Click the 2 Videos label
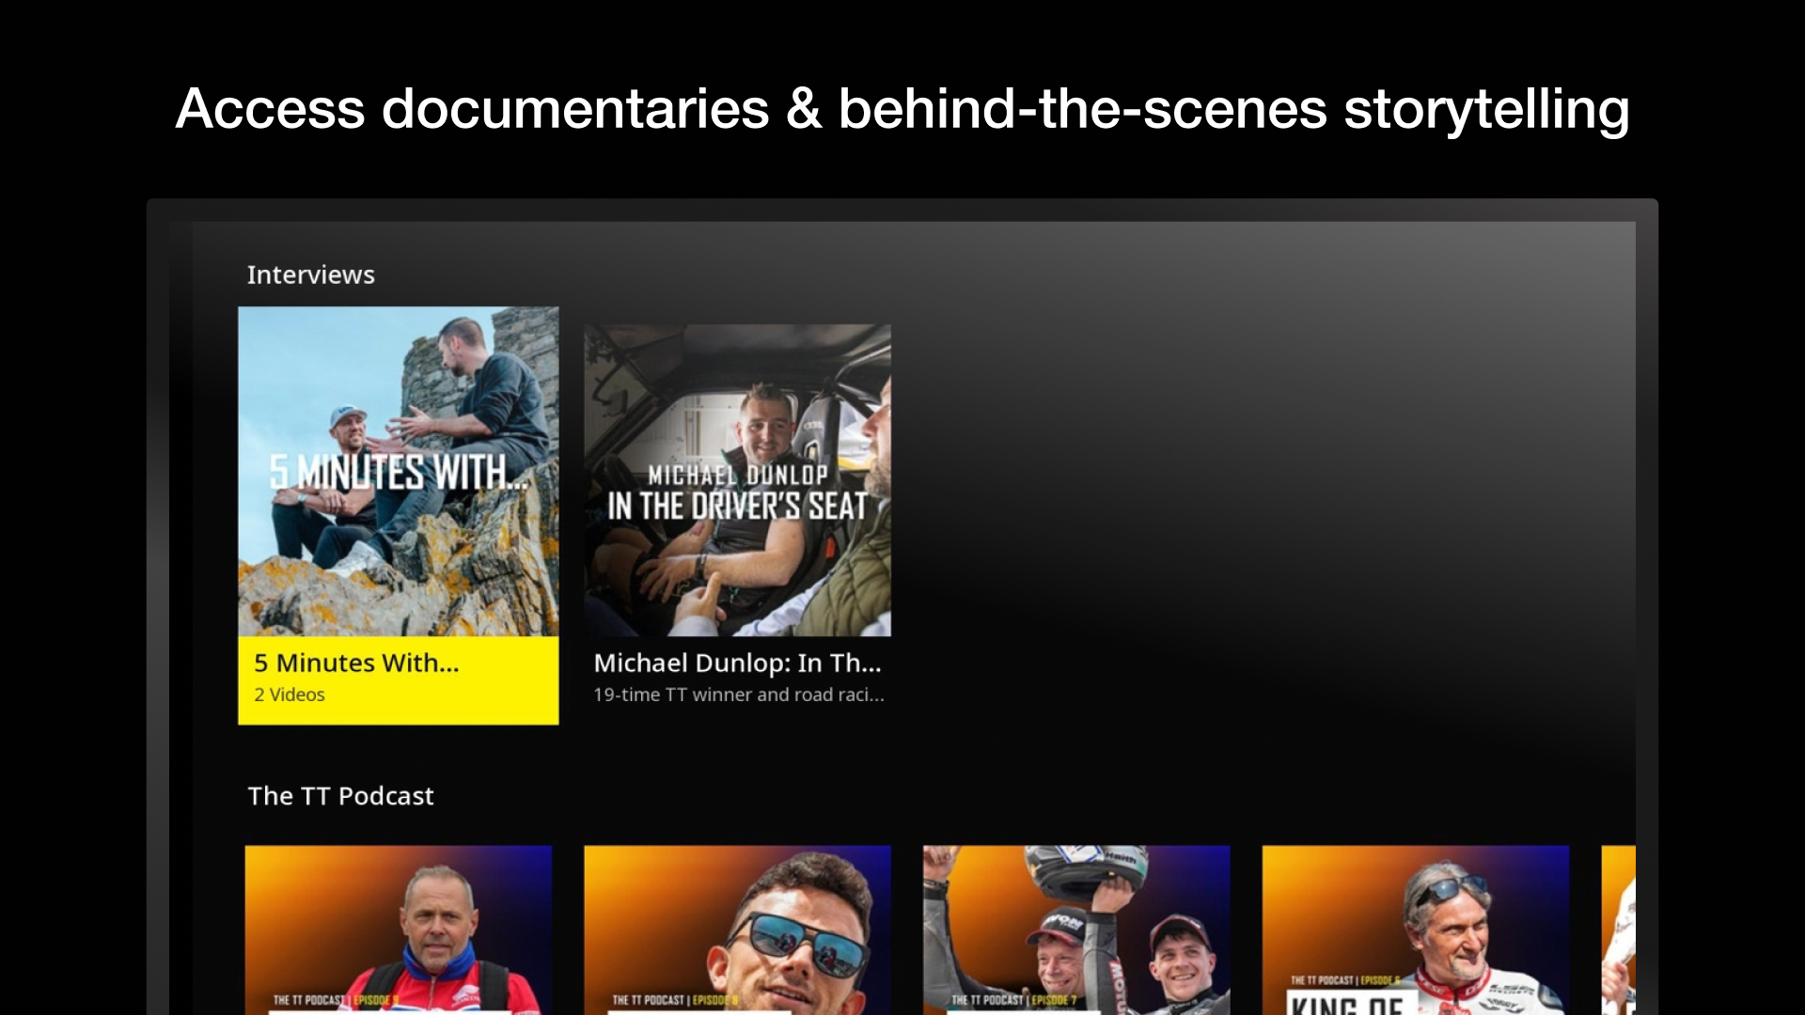This screenshot has height=1015, width=1805. 288,695
